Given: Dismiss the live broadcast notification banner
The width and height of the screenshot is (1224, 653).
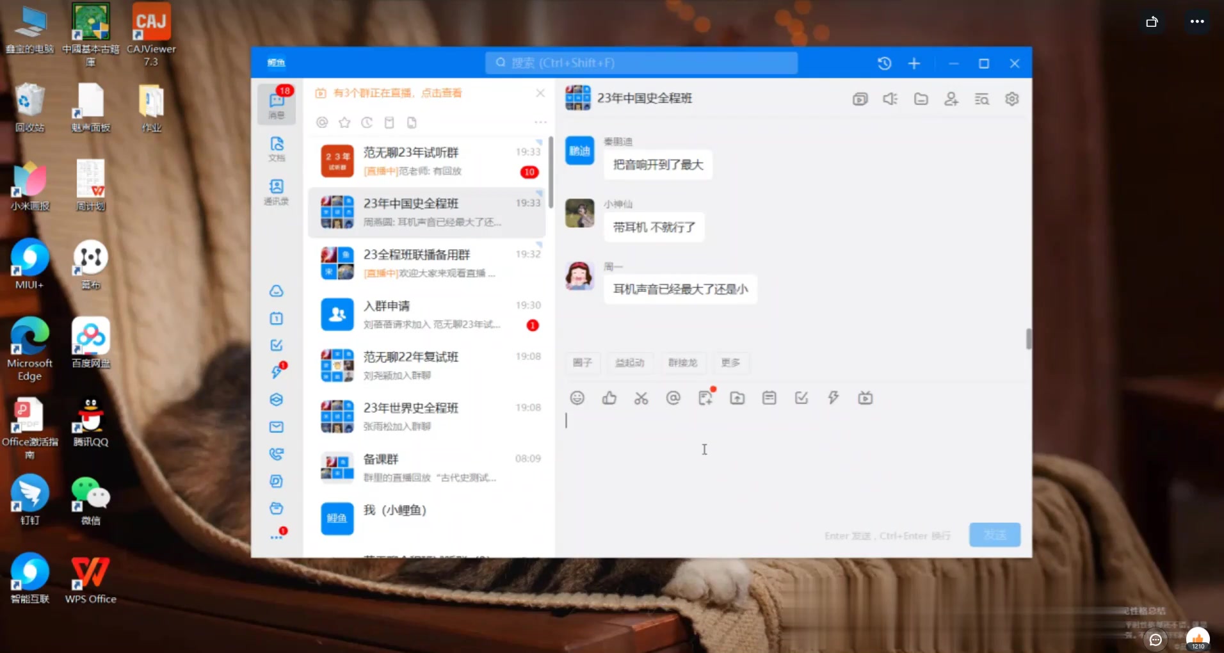Looking at the screenshot, I should coord(540,93).
